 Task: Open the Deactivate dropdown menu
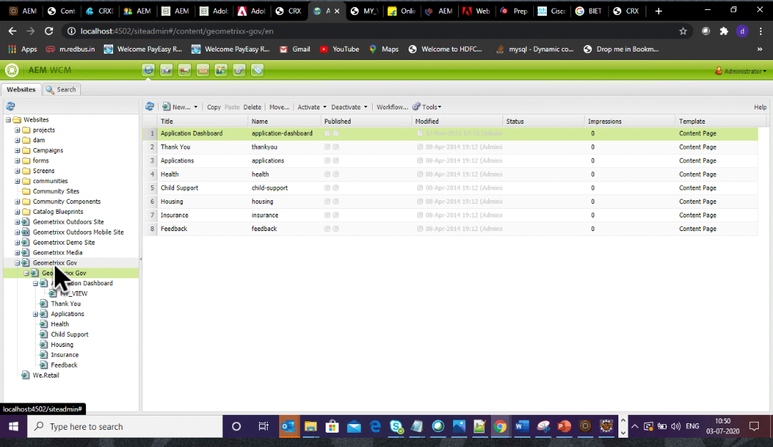point(349,107)
